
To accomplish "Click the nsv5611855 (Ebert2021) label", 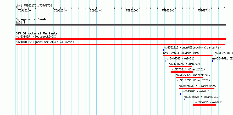I will pos(193,80).
